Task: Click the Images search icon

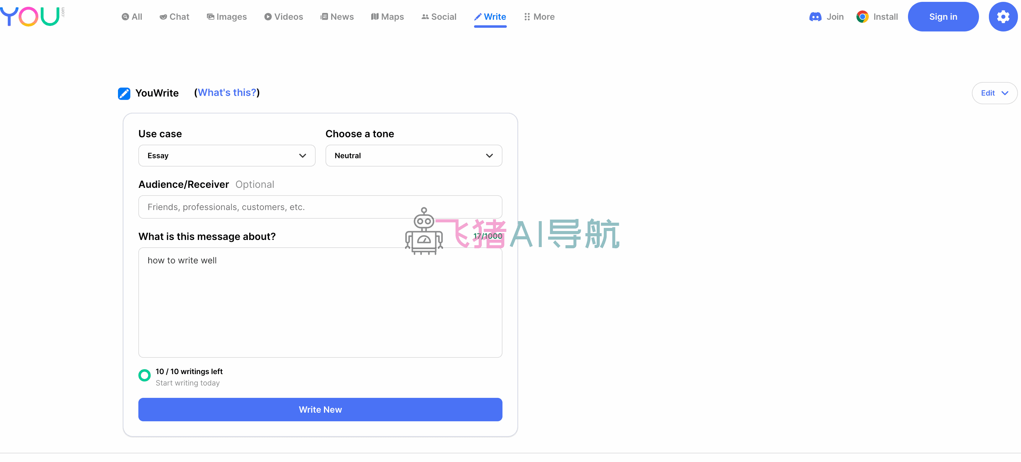Action: pyautogui.click(x=210, y=17)
